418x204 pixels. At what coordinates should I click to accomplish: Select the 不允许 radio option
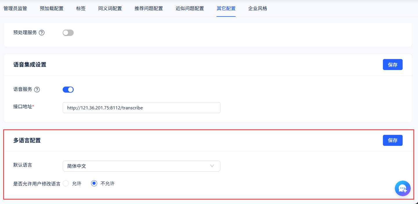[x=94, y=183]
